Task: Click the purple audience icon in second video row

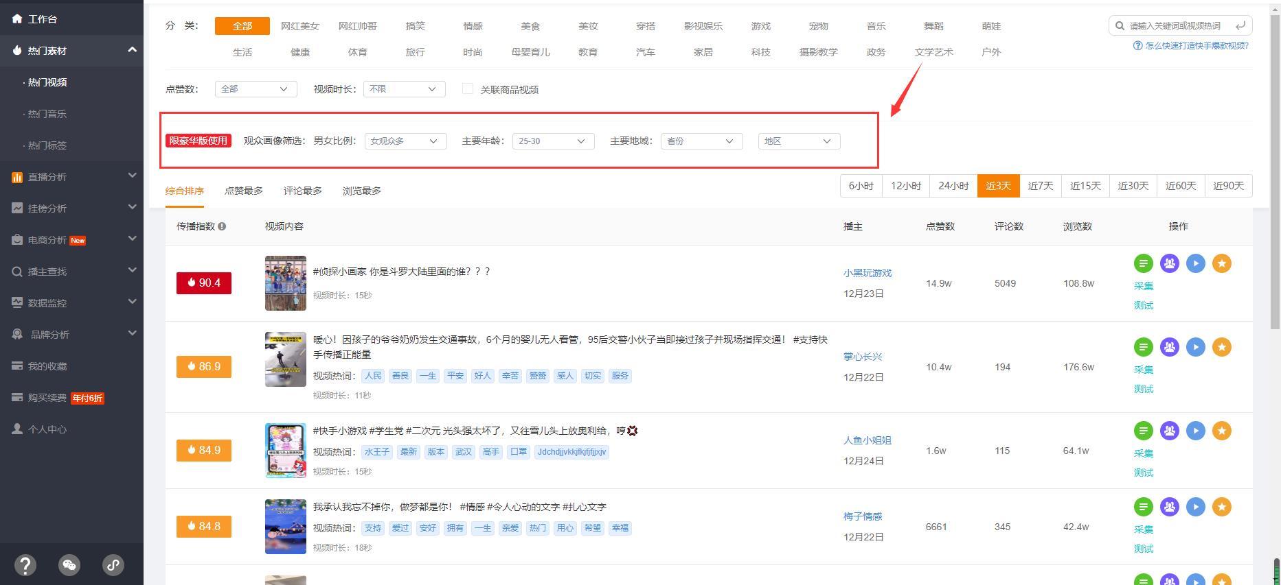Action: (1169, 347)
